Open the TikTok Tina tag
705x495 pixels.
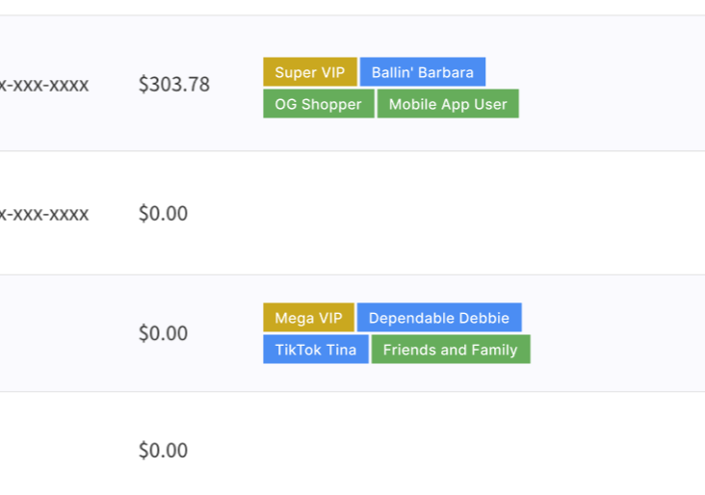(315, 350)
